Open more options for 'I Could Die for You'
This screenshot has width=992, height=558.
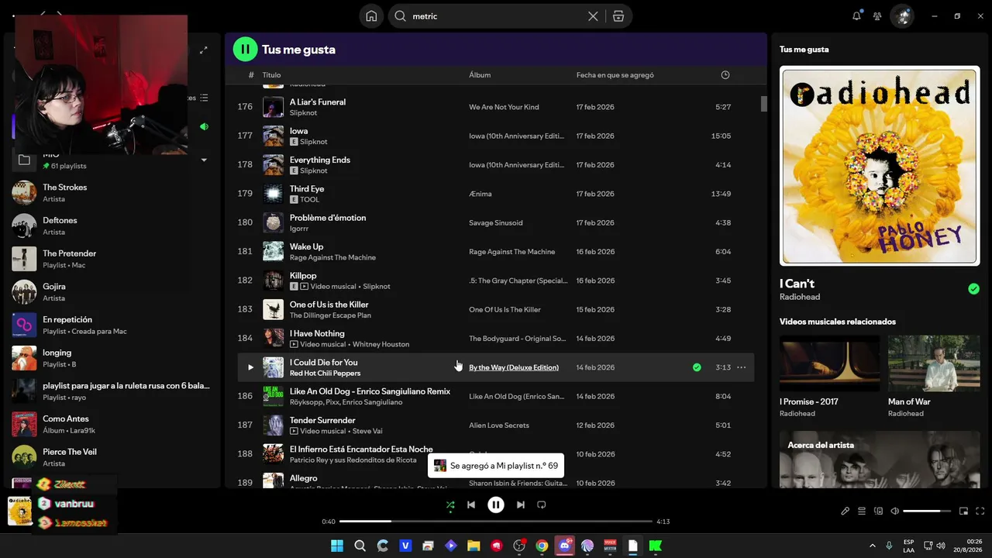click(x=741, y=367)
